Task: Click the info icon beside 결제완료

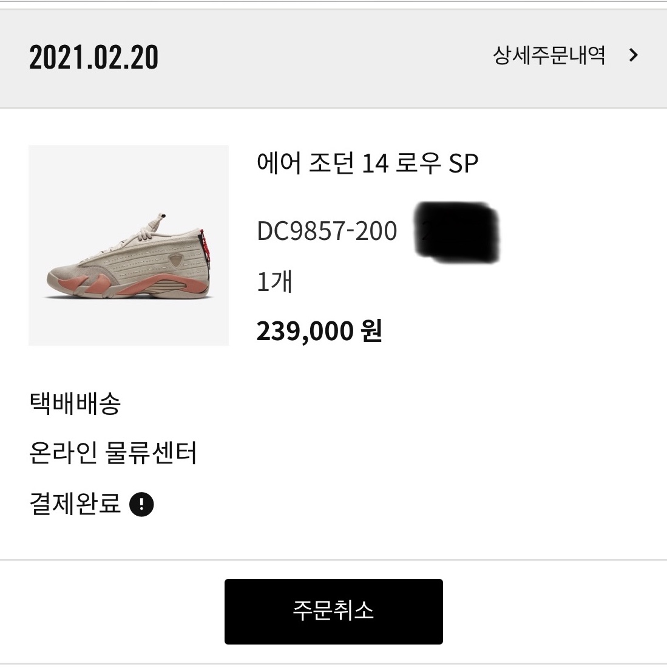Action: pos(141,504)
